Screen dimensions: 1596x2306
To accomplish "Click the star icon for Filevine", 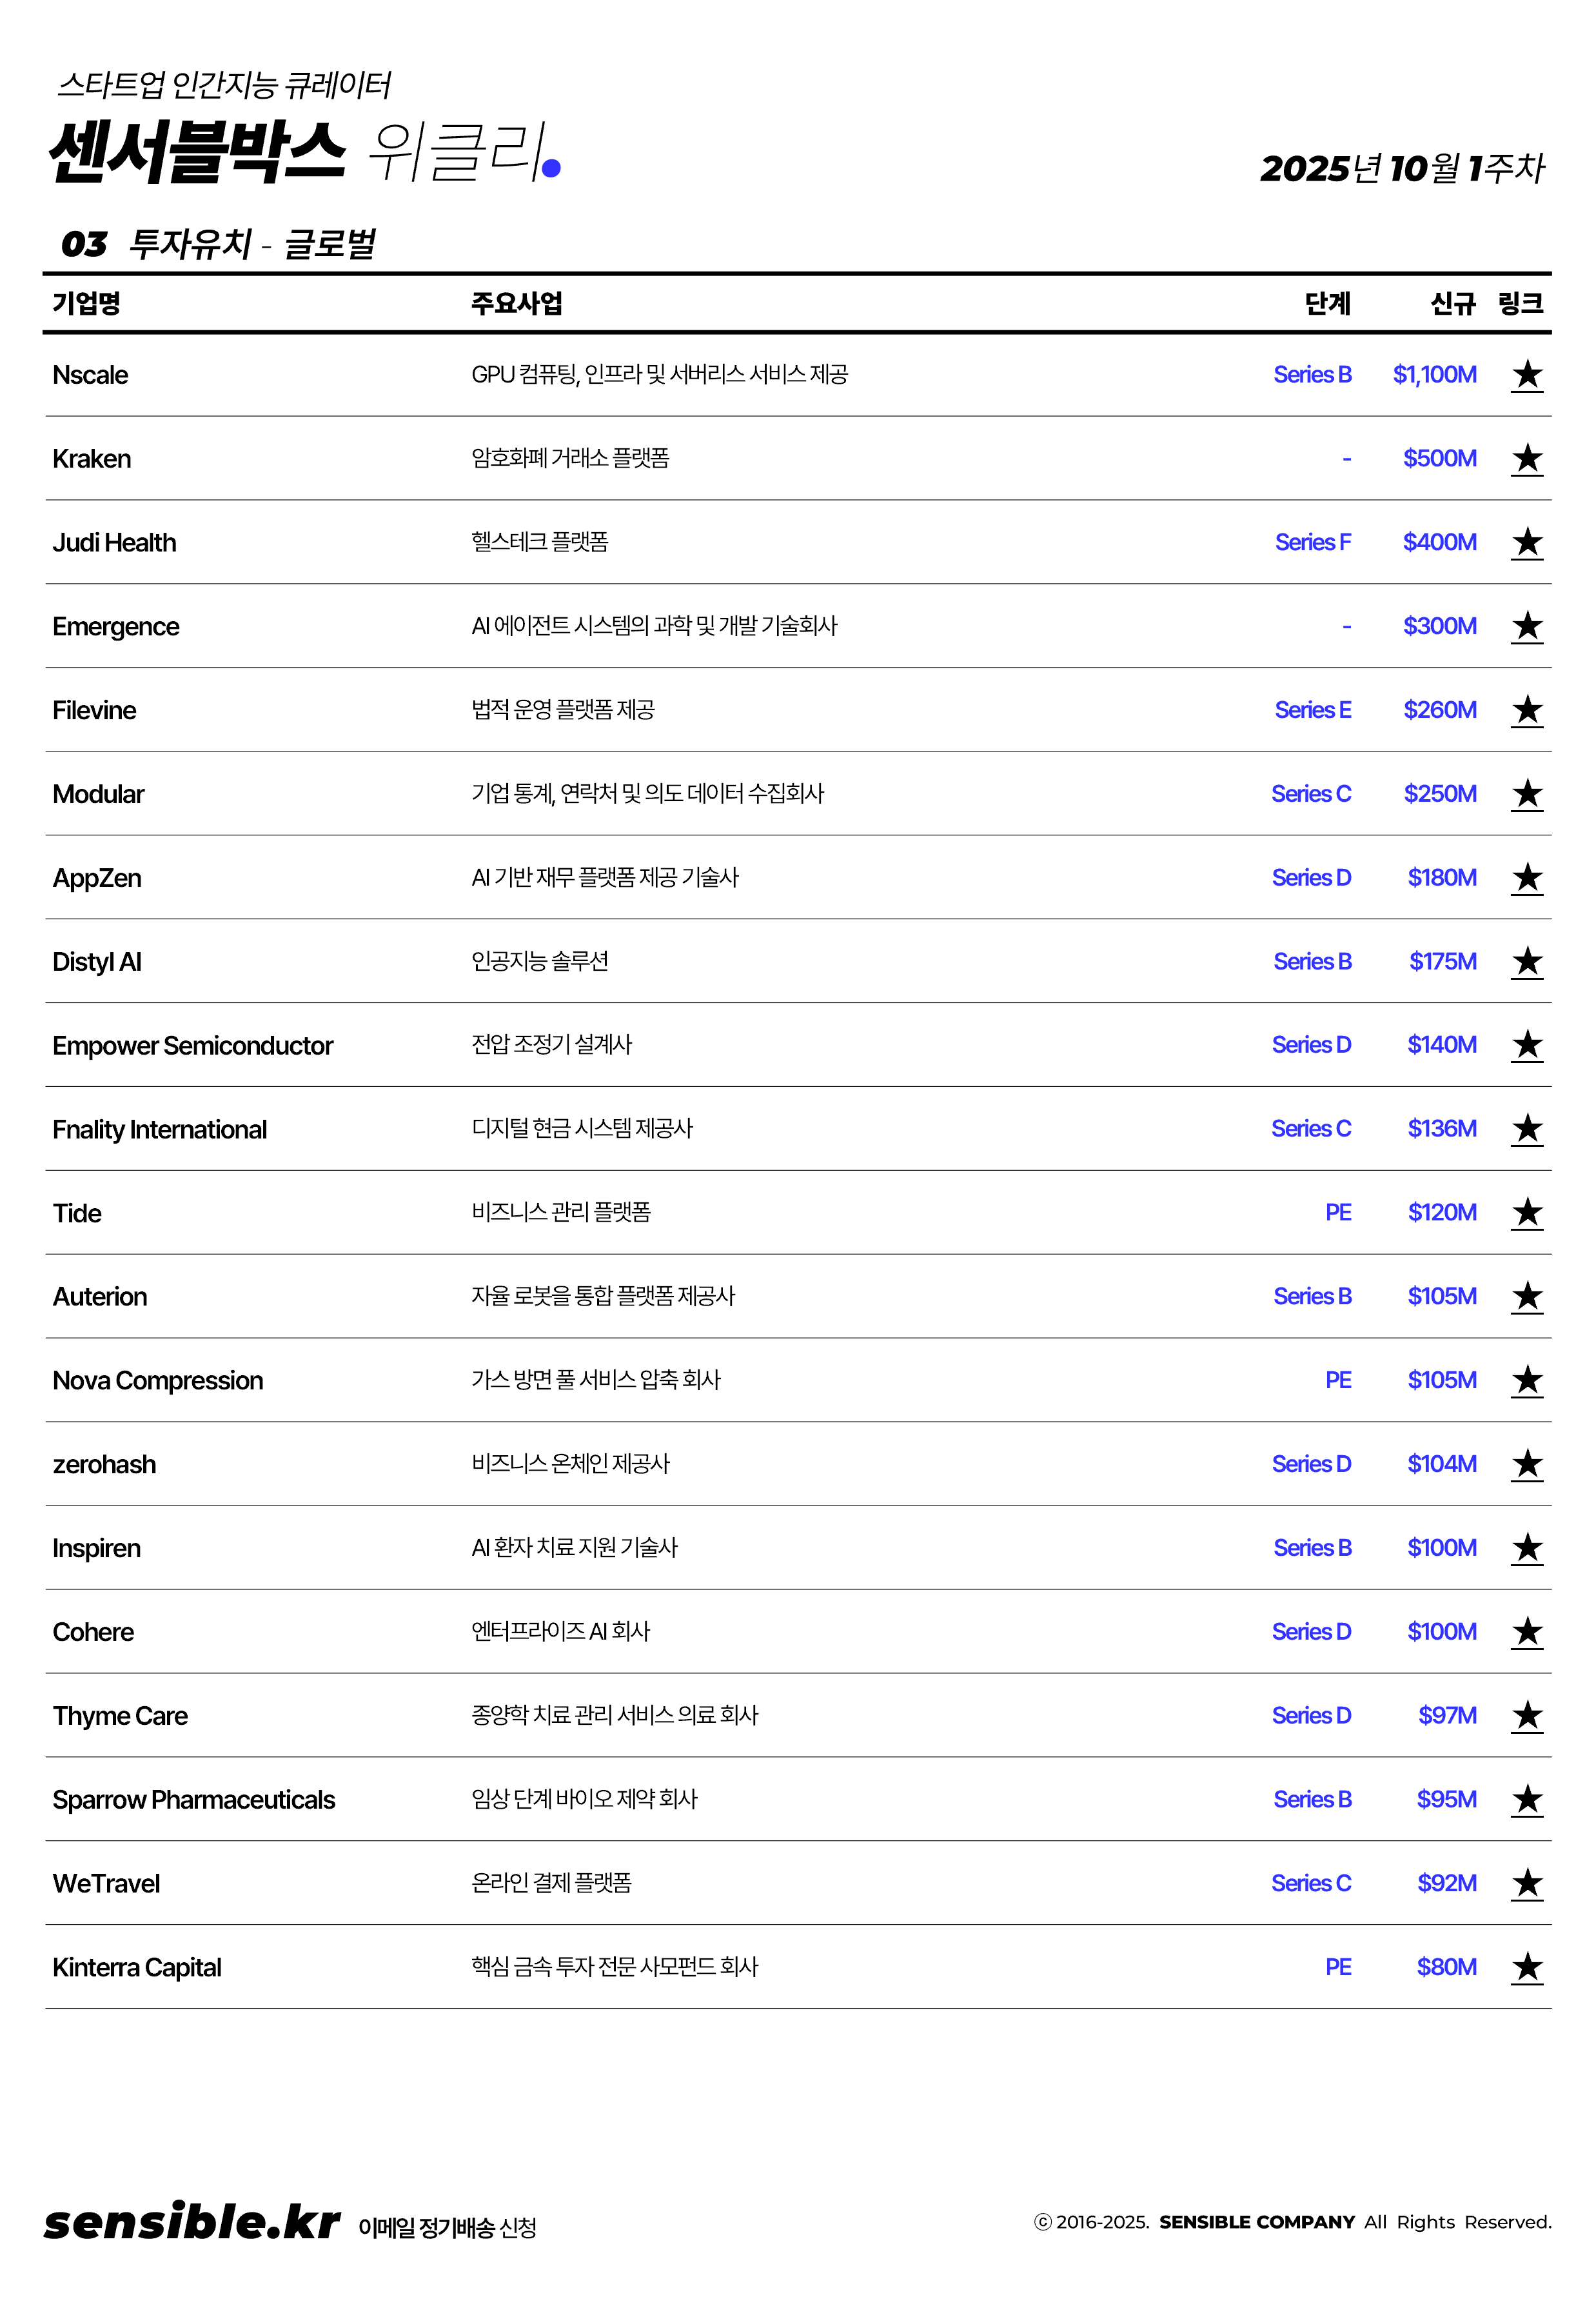I will 1526,711.
